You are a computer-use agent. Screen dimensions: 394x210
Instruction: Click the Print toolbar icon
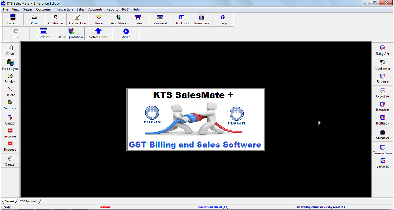pyautogui.click(x=34, y=17)
